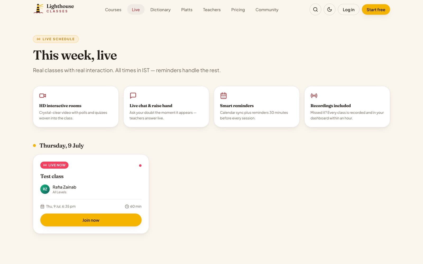This screenshot has height=264, width=423.
Task: Click the Real classes with real interaction subtitle
Action: (127, 70)
